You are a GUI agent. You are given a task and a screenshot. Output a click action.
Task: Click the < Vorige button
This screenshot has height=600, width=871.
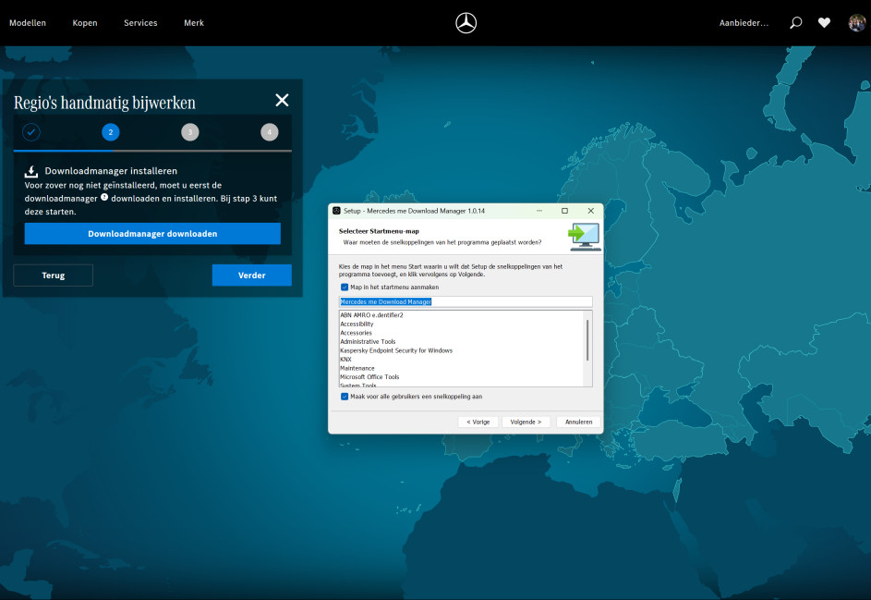478,422
